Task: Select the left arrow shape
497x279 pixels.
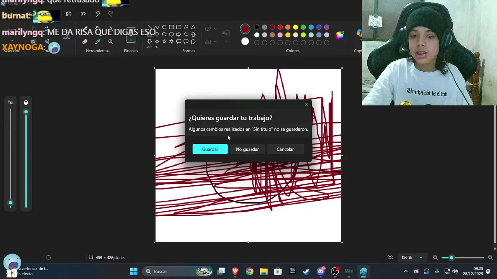Action: click(x=186, y=34)
